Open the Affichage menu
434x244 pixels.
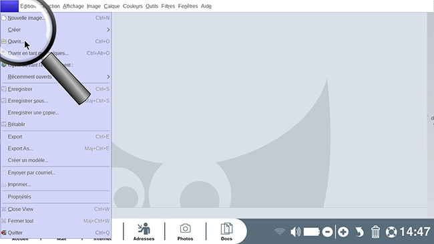pyautogui.click(x=73, y=6)
